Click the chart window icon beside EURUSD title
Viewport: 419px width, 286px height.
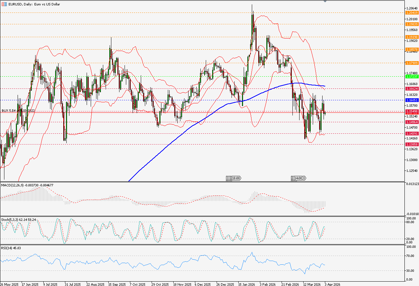click(x=3, y=3)
